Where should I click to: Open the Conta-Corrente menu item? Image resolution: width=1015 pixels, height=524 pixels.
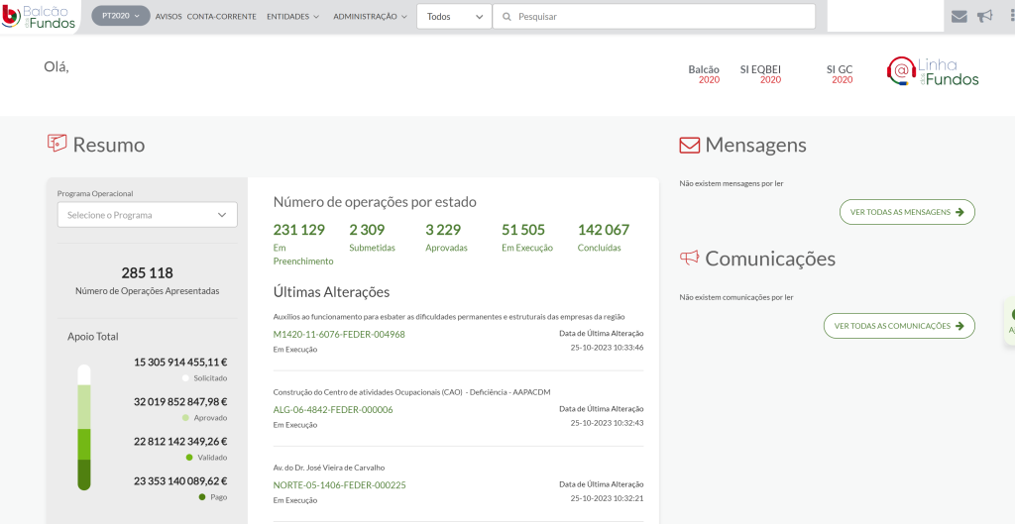pos(221,17)
